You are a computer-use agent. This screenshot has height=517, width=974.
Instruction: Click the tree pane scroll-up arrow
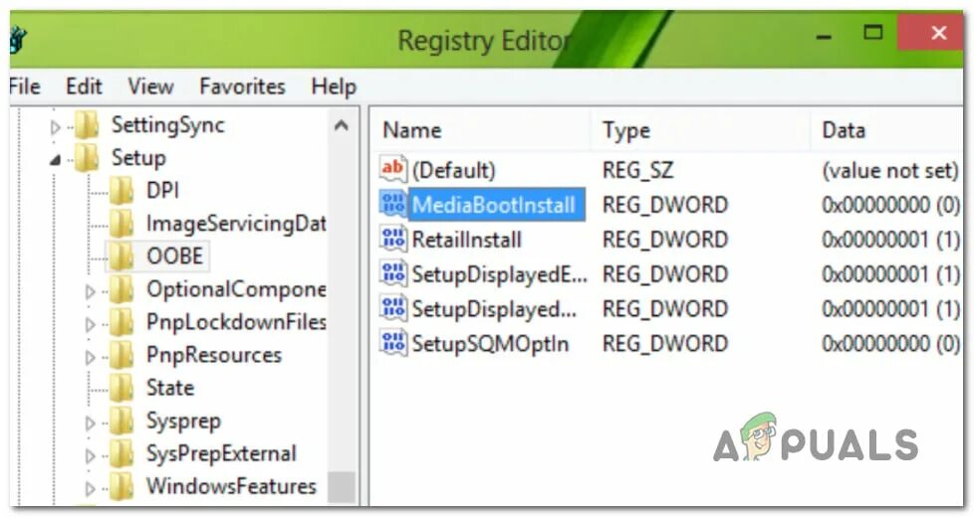pyautogui.click(x=341, y=126)
